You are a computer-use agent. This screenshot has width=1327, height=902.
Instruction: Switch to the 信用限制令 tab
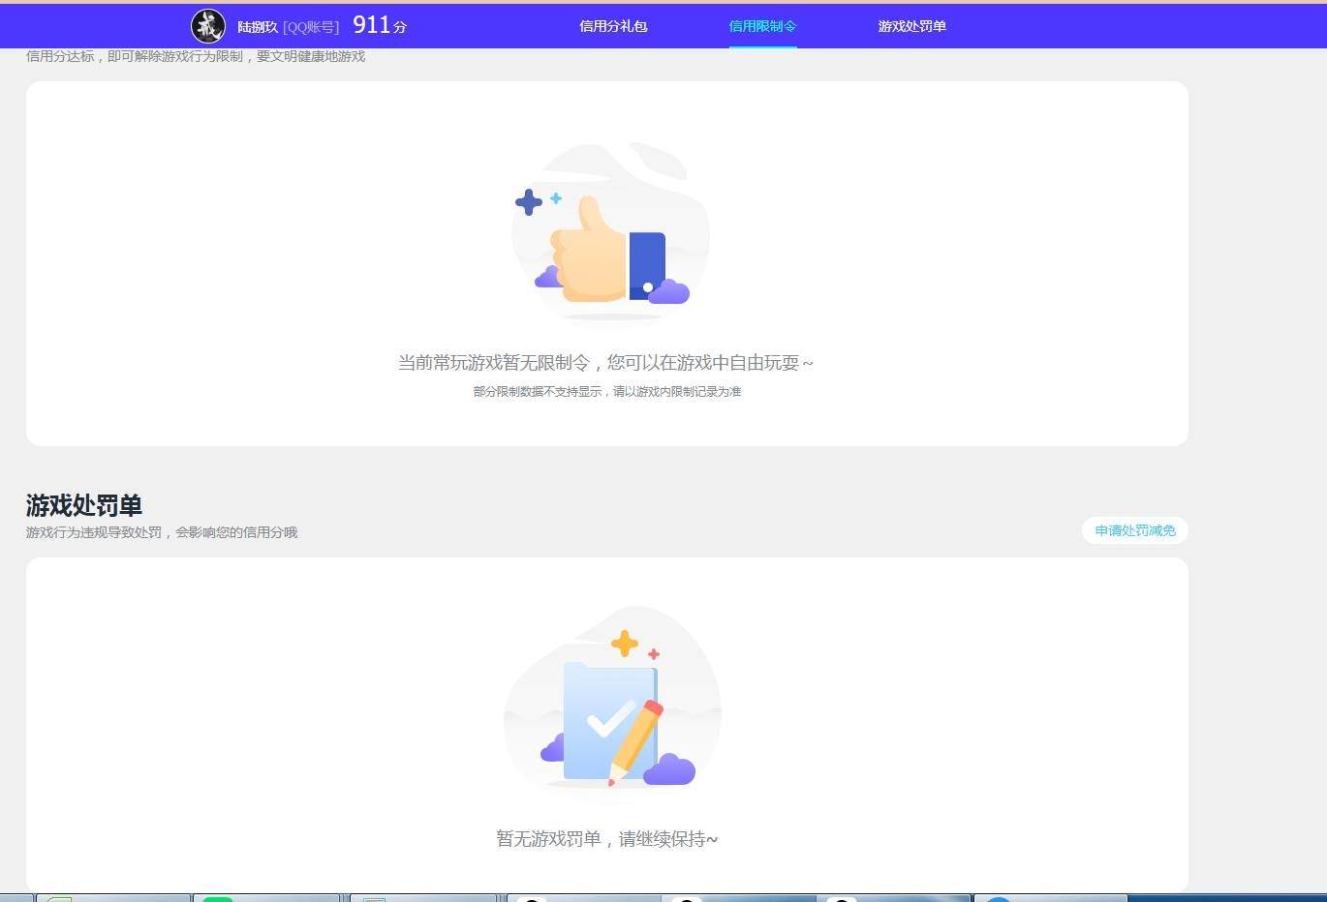click(762, 26)
